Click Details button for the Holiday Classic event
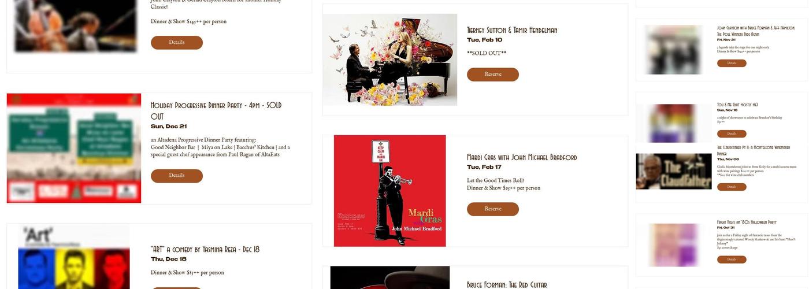This screenshot has height=289, width=809. pos(177,43)
